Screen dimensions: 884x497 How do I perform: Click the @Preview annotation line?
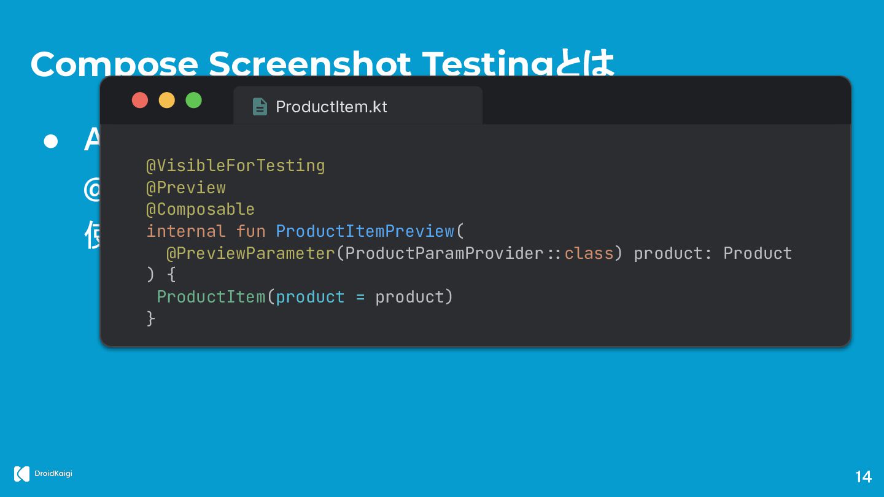click(x=186, y=188)
